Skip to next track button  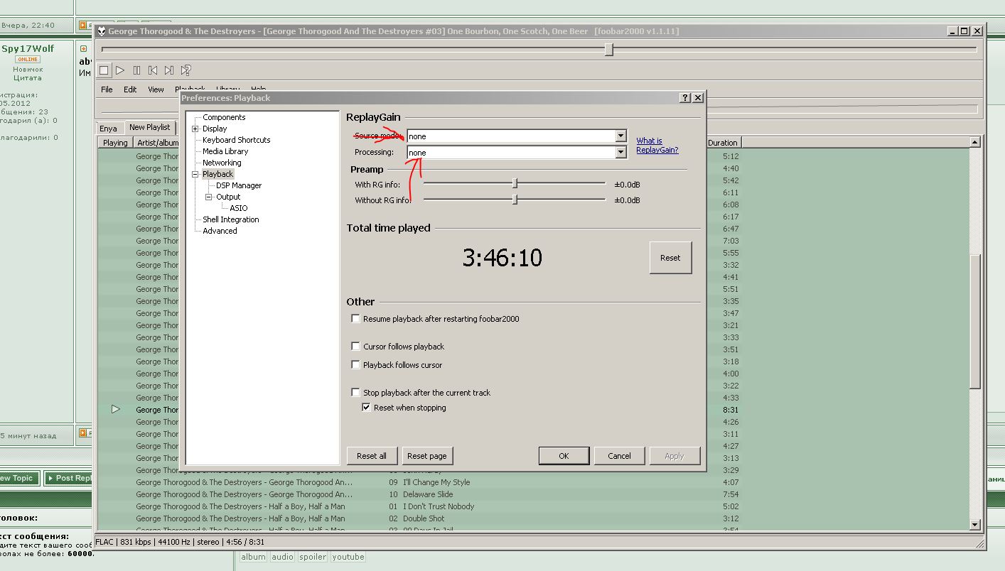169,70
